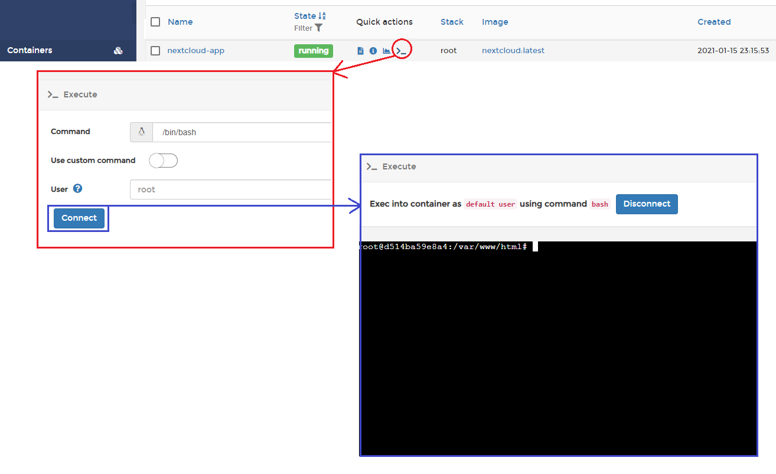Viewport: 776px width, 474px height.
Task: Click the Linux penguin icon beside Command
Action: pos(142,132)
